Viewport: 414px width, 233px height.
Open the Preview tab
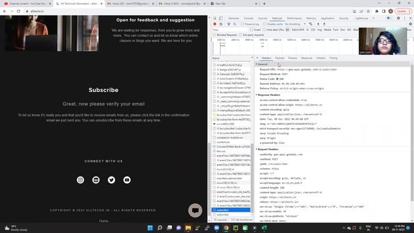coord(292,58)
